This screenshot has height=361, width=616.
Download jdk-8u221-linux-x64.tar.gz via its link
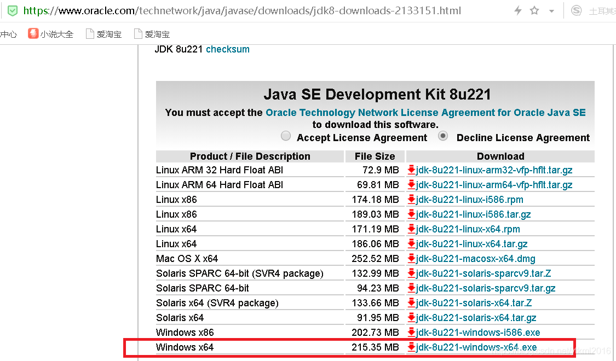click(x=472, y=244)
